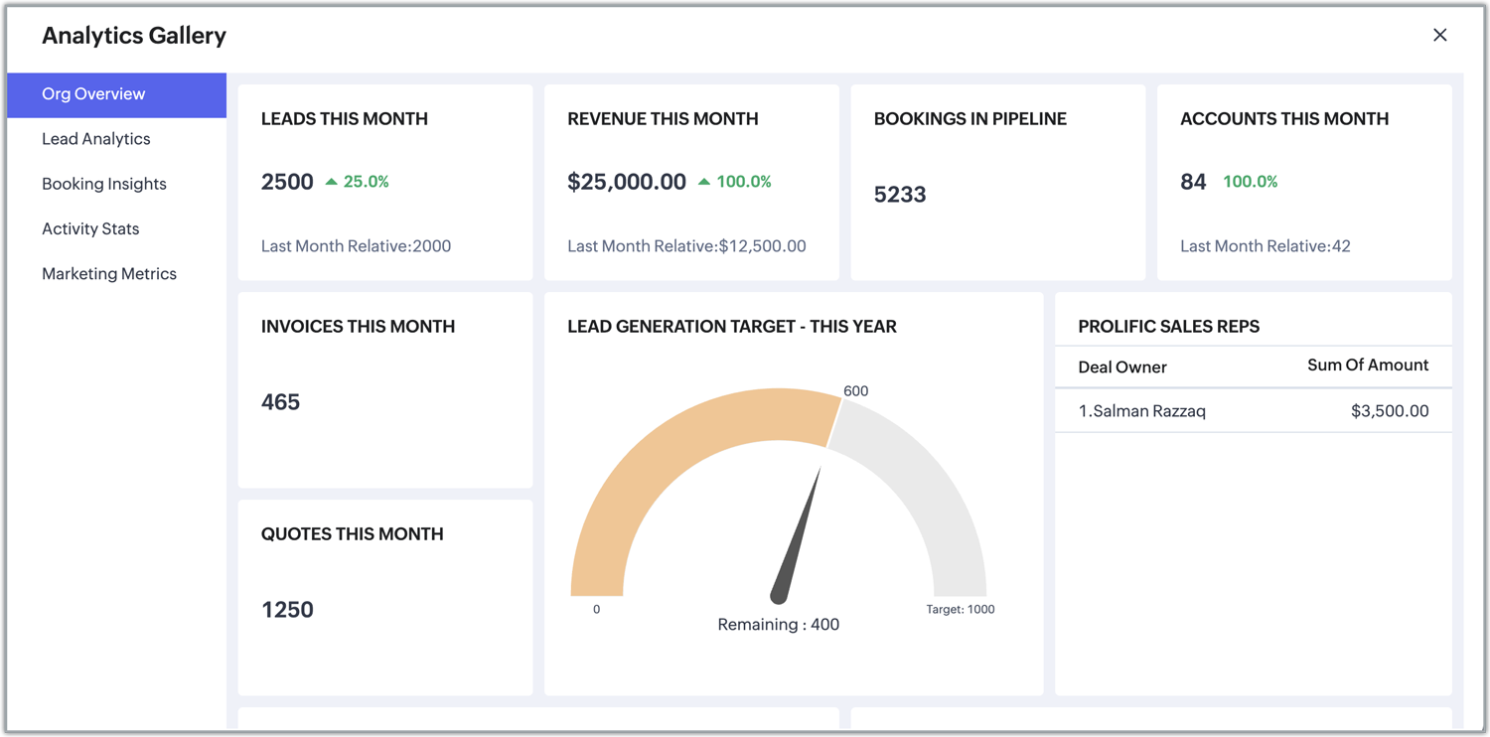This screenshot has width=1490, height=737.
Task: Click the green increase arrow on Leads card
Action: [332, 181]
